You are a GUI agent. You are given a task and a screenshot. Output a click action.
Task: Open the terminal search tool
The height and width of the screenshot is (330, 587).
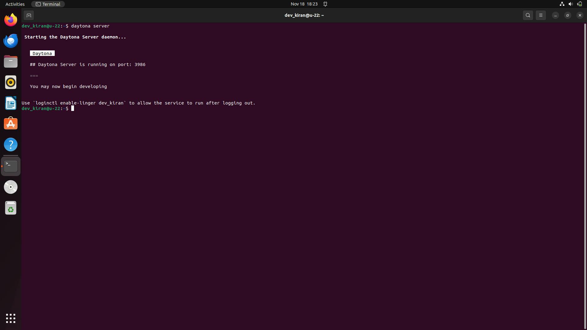pos(528,15)
